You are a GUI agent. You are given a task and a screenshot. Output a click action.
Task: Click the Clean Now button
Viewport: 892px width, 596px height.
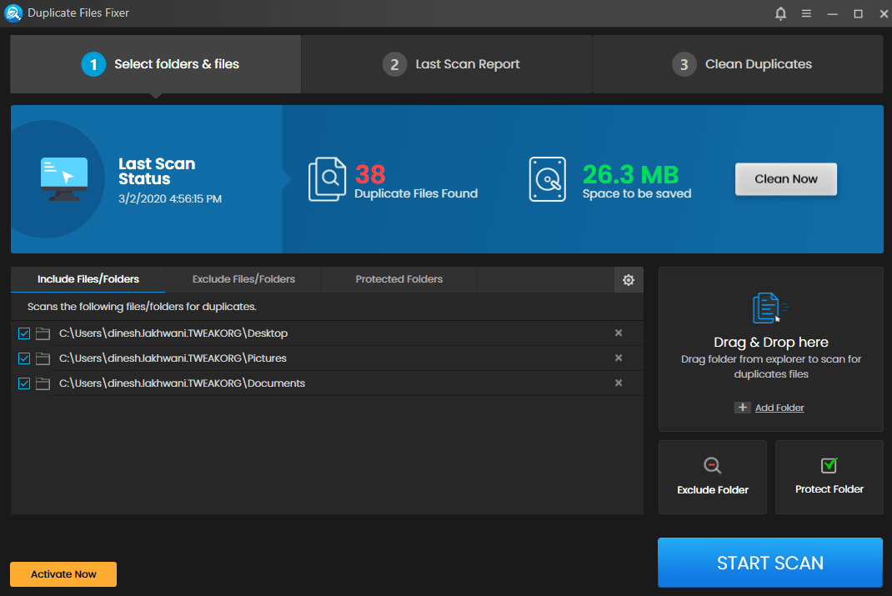pyautogui.click(x=785, y=179)
